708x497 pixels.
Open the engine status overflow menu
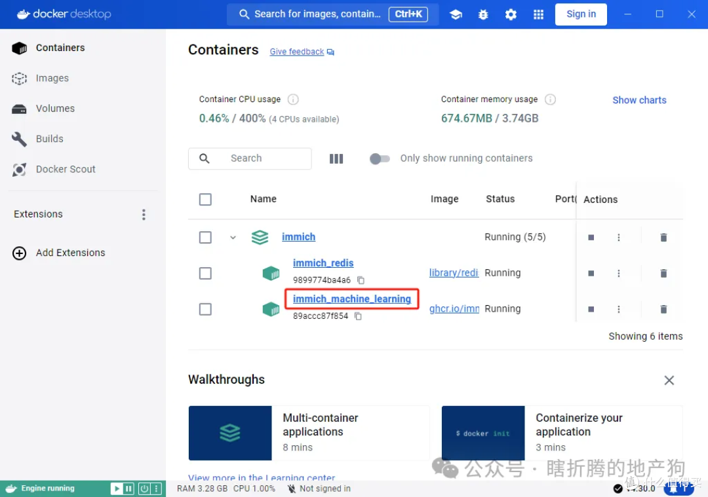[x=156, y=488]
